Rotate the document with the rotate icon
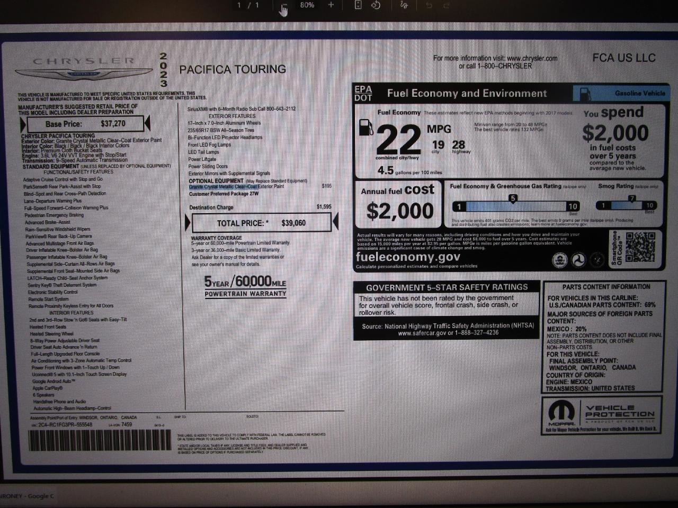This screenshot has width=678, height=508. (376, 5)
